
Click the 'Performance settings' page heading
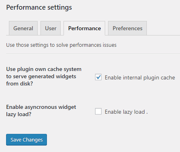39,7
